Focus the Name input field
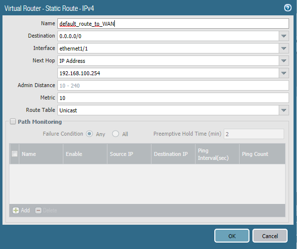Viewport: 297px width, 249px height. click(x=173, y=24)
